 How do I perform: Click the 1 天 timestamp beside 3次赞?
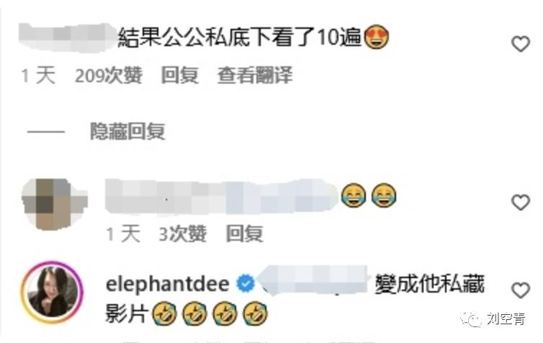coord(123,233)
